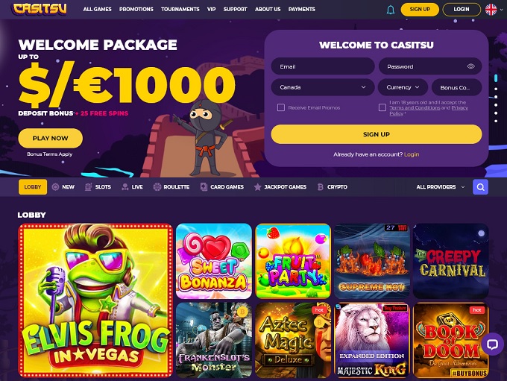
Task: Open the Promotions menu item
Action: click(136, 10)
